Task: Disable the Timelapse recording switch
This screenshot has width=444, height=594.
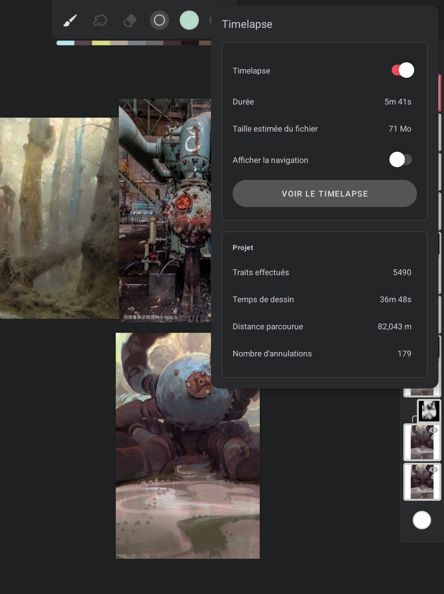Action: [x=403, y=70]
